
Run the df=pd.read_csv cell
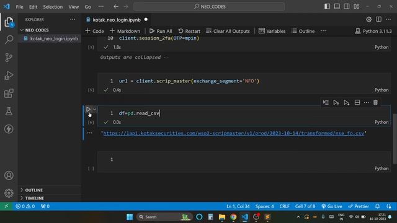click(x=88, y=109)
